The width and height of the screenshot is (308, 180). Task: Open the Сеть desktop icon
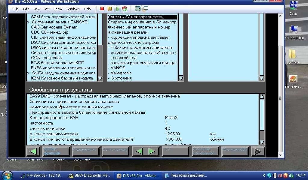pos(293,8)
